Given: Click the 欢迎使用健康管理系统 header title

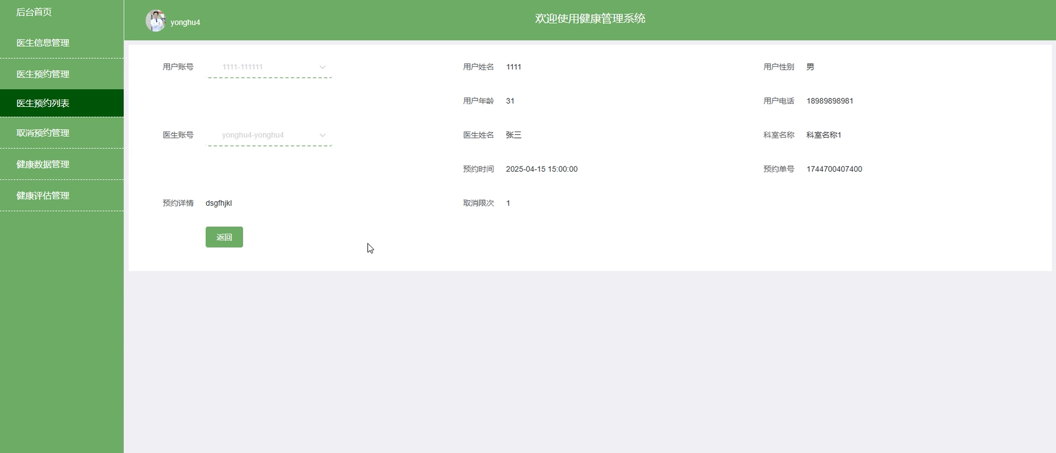Looking at the screenshot, I should (590, 18).
